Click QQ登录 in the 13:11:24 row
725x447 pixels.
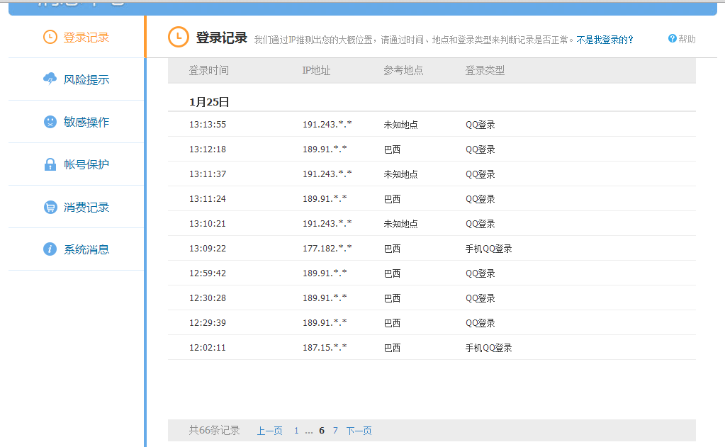(x=480, y=199)
